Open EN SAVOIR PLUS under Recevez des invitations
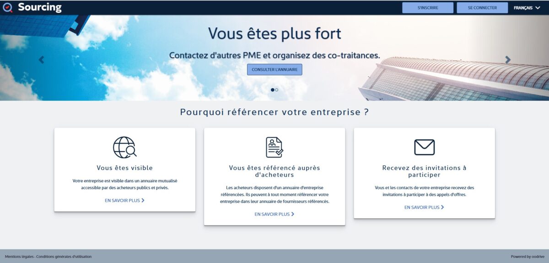Screen dimensions: 549x263 [424, 207]
